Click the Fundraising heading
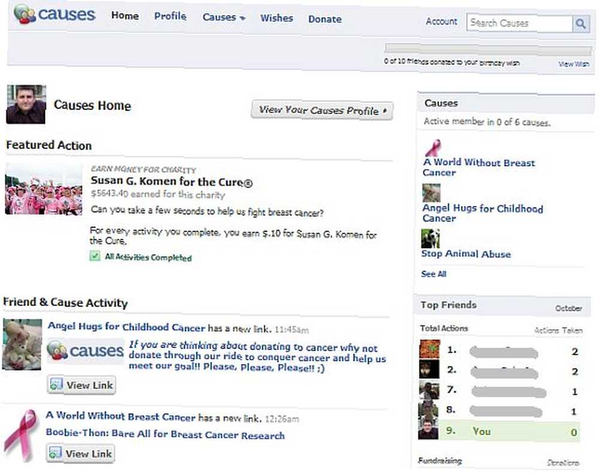Screen dimensions: 599x474 (x=440, y=461)
